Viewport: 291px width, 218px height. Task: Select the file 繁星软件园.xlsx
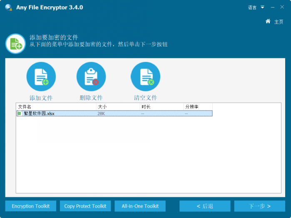114,113
